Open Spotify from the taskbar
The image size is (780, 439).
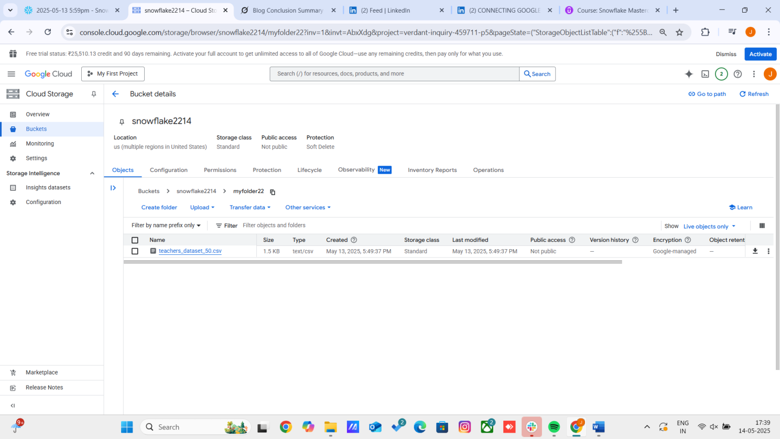554,427
